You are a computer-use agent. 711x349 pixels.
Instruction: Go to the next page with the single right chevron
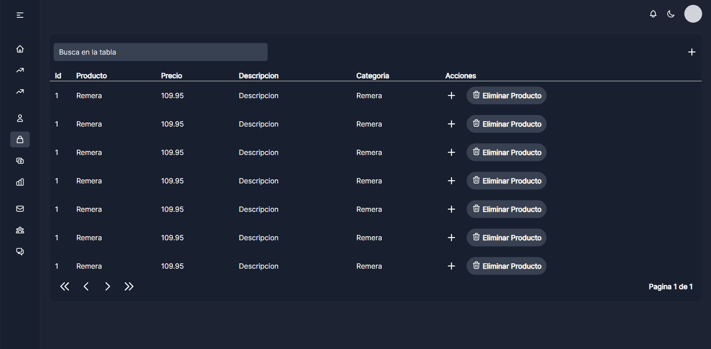[x=108, y=286]
